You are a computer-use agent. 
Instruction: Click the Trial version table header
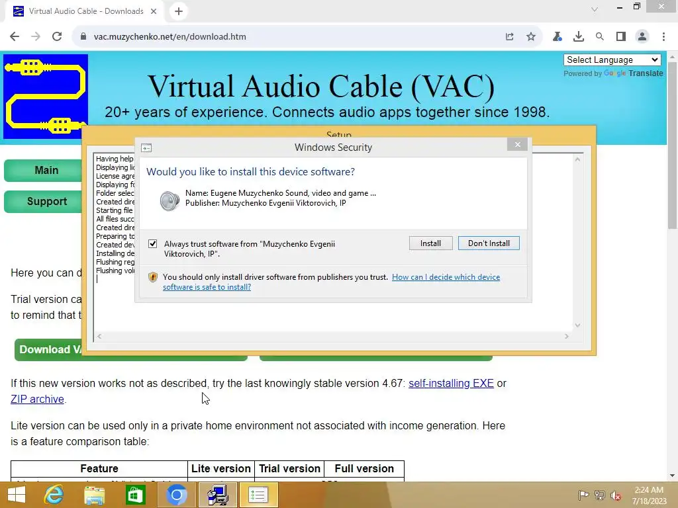pyautogui.click(x=289, y=469)
